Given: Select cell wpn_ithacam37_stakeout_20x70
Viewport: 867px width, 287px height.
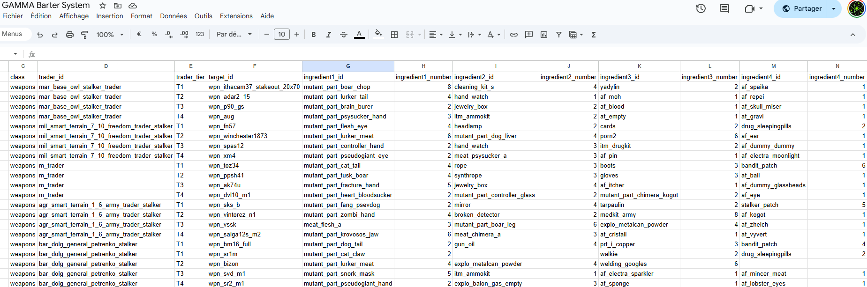Looking at the screenshot, I should 254,87.
